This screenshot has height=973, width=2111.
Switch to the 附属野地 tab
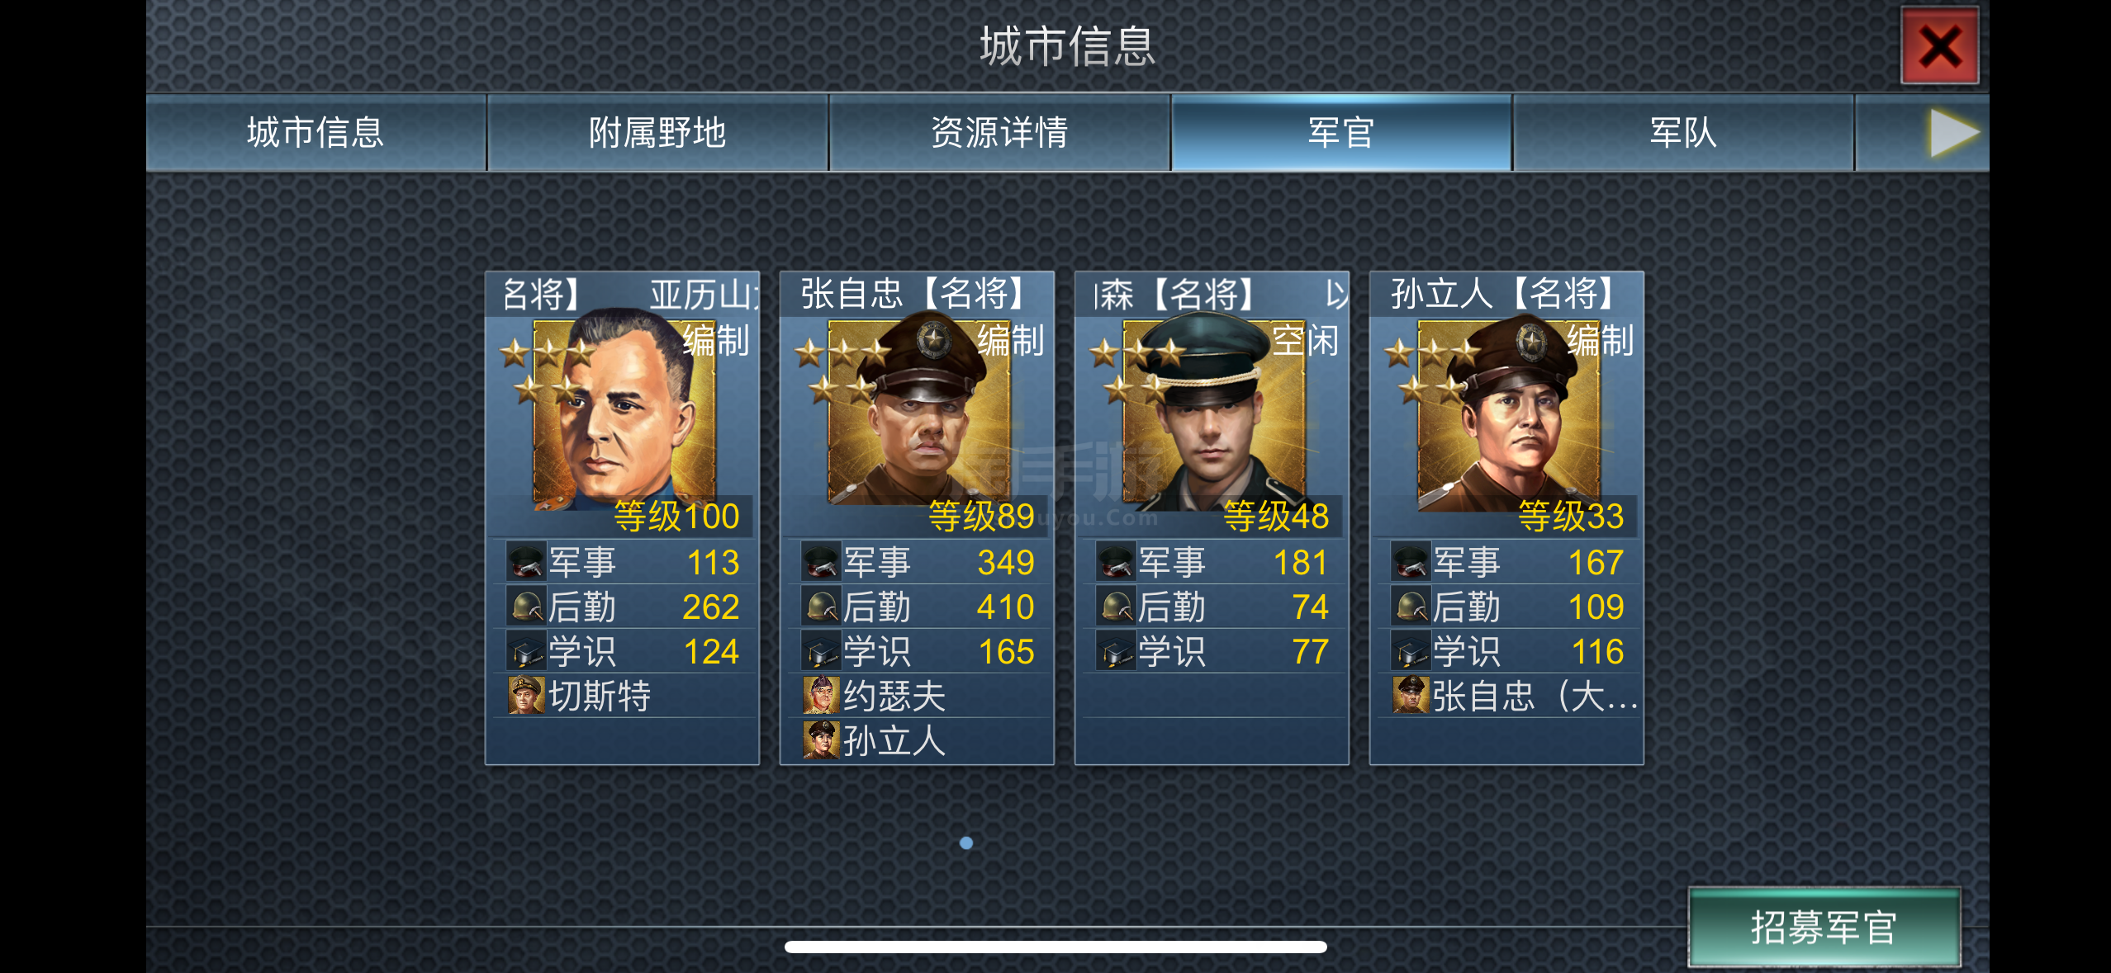coord(657,133)
